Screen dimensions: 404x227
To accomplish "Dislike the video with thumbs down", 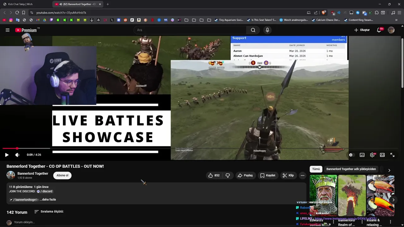I will (228, 175).
